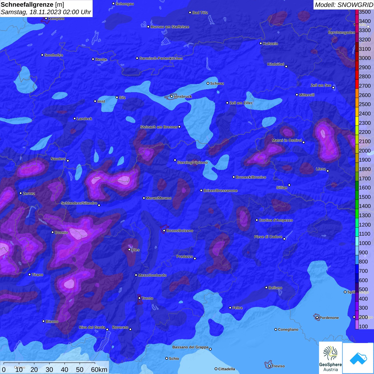Click the Treviso city marker
The image size is (374, 374).
(269, 366)
